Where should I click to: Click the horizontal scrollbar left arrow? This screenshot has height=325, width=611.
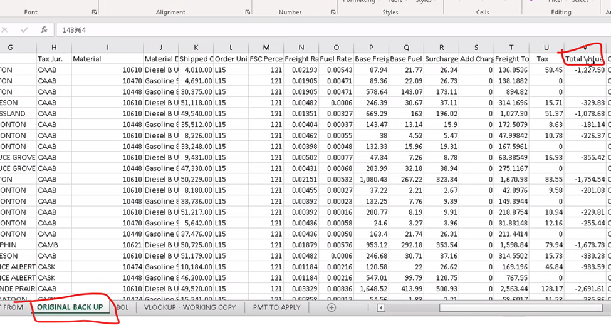(x=381, y=308)
